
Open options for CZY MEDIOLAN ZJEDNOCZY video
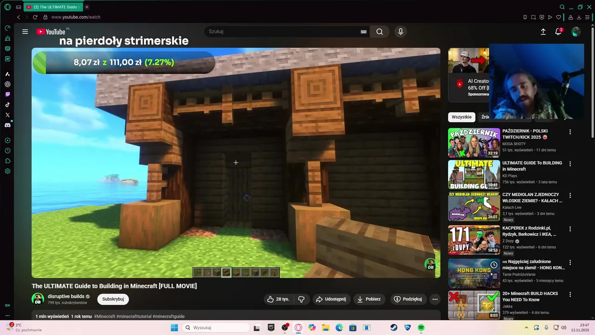tap(570, 195)
